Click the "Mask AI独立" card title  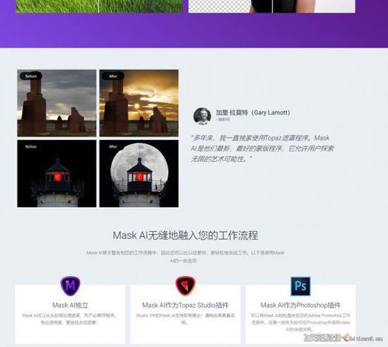(69, 305)
